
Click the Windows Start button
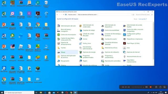[2, 92]
